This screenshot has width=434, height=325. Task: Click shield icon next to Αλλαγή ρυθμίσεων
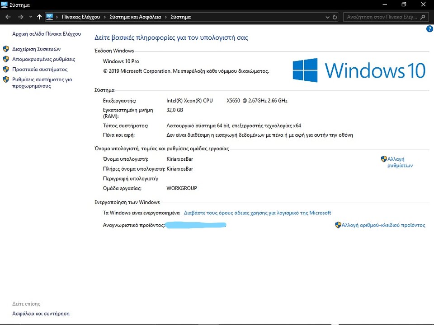click(x=384, y=159)
